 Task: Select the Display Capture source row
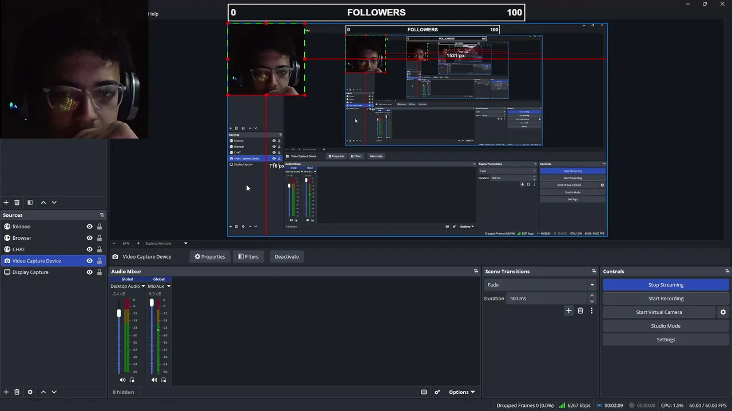[x=53, y=272]
